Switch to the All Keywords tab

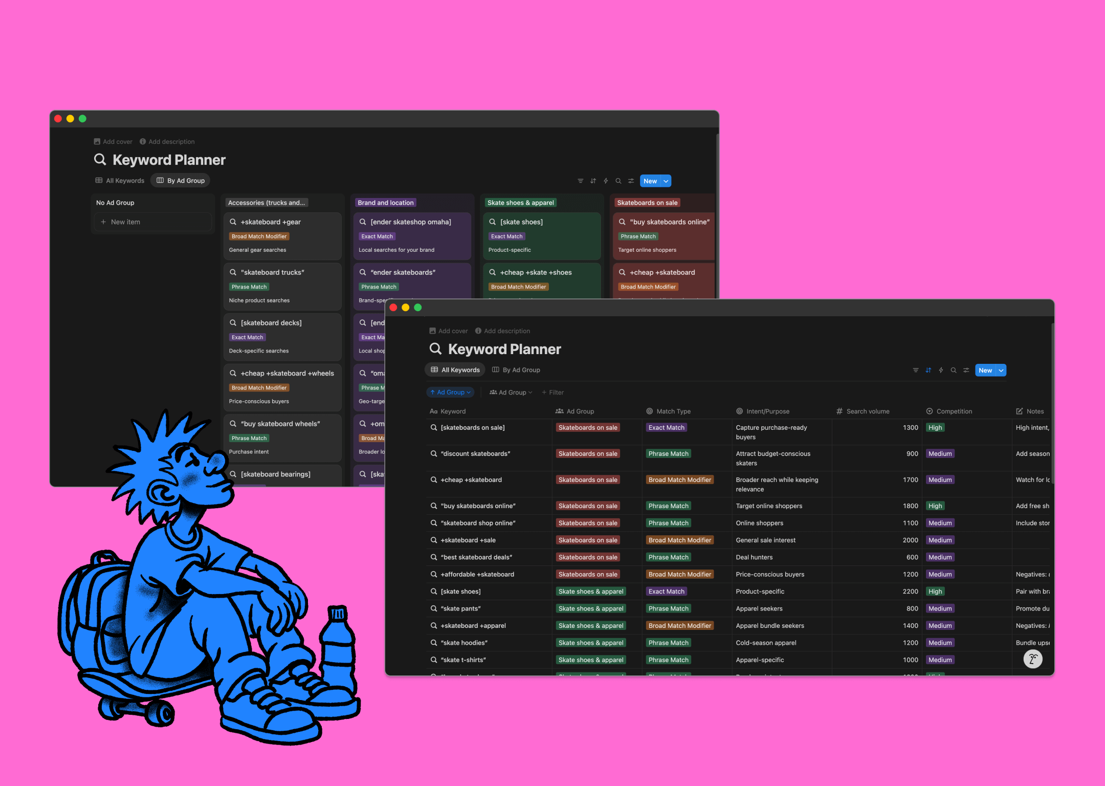pyautogui.click(x=454, y=369)
